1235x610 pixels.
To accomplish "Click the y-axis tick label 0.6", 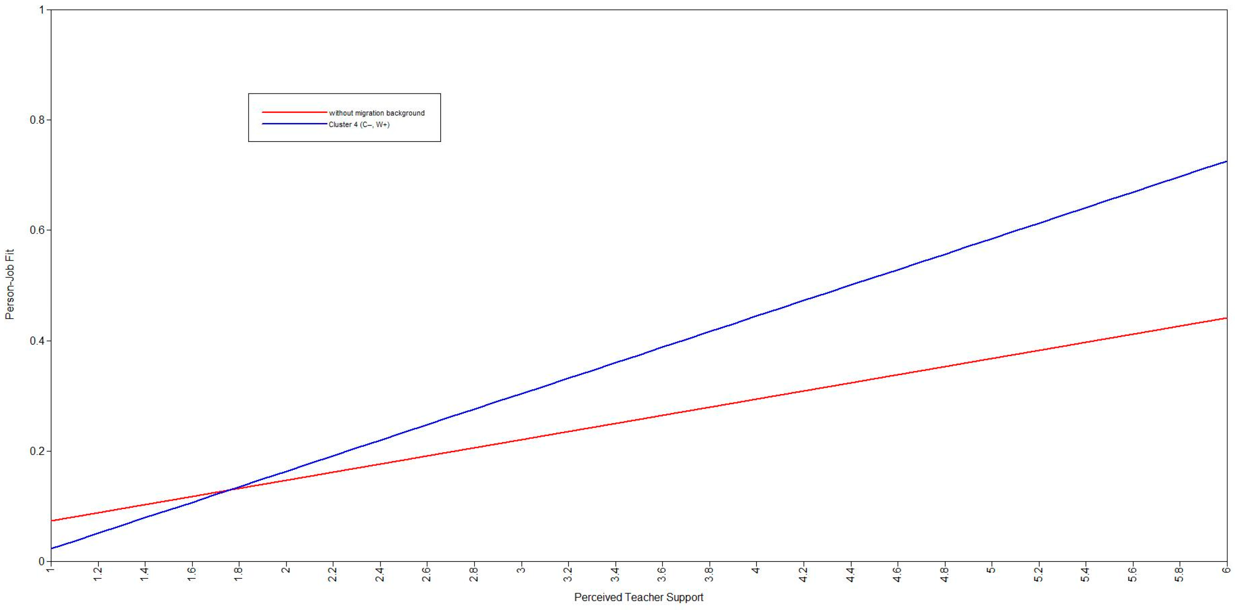I will 37,230.
